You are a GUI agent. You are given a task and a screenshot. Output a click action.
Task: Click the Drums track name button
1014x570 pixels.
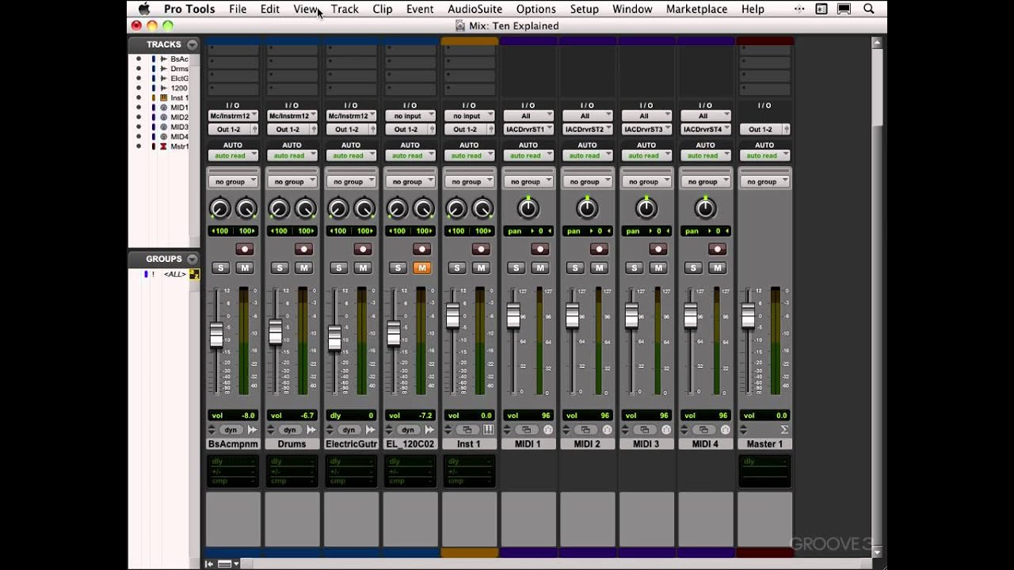tap(292, 444)
